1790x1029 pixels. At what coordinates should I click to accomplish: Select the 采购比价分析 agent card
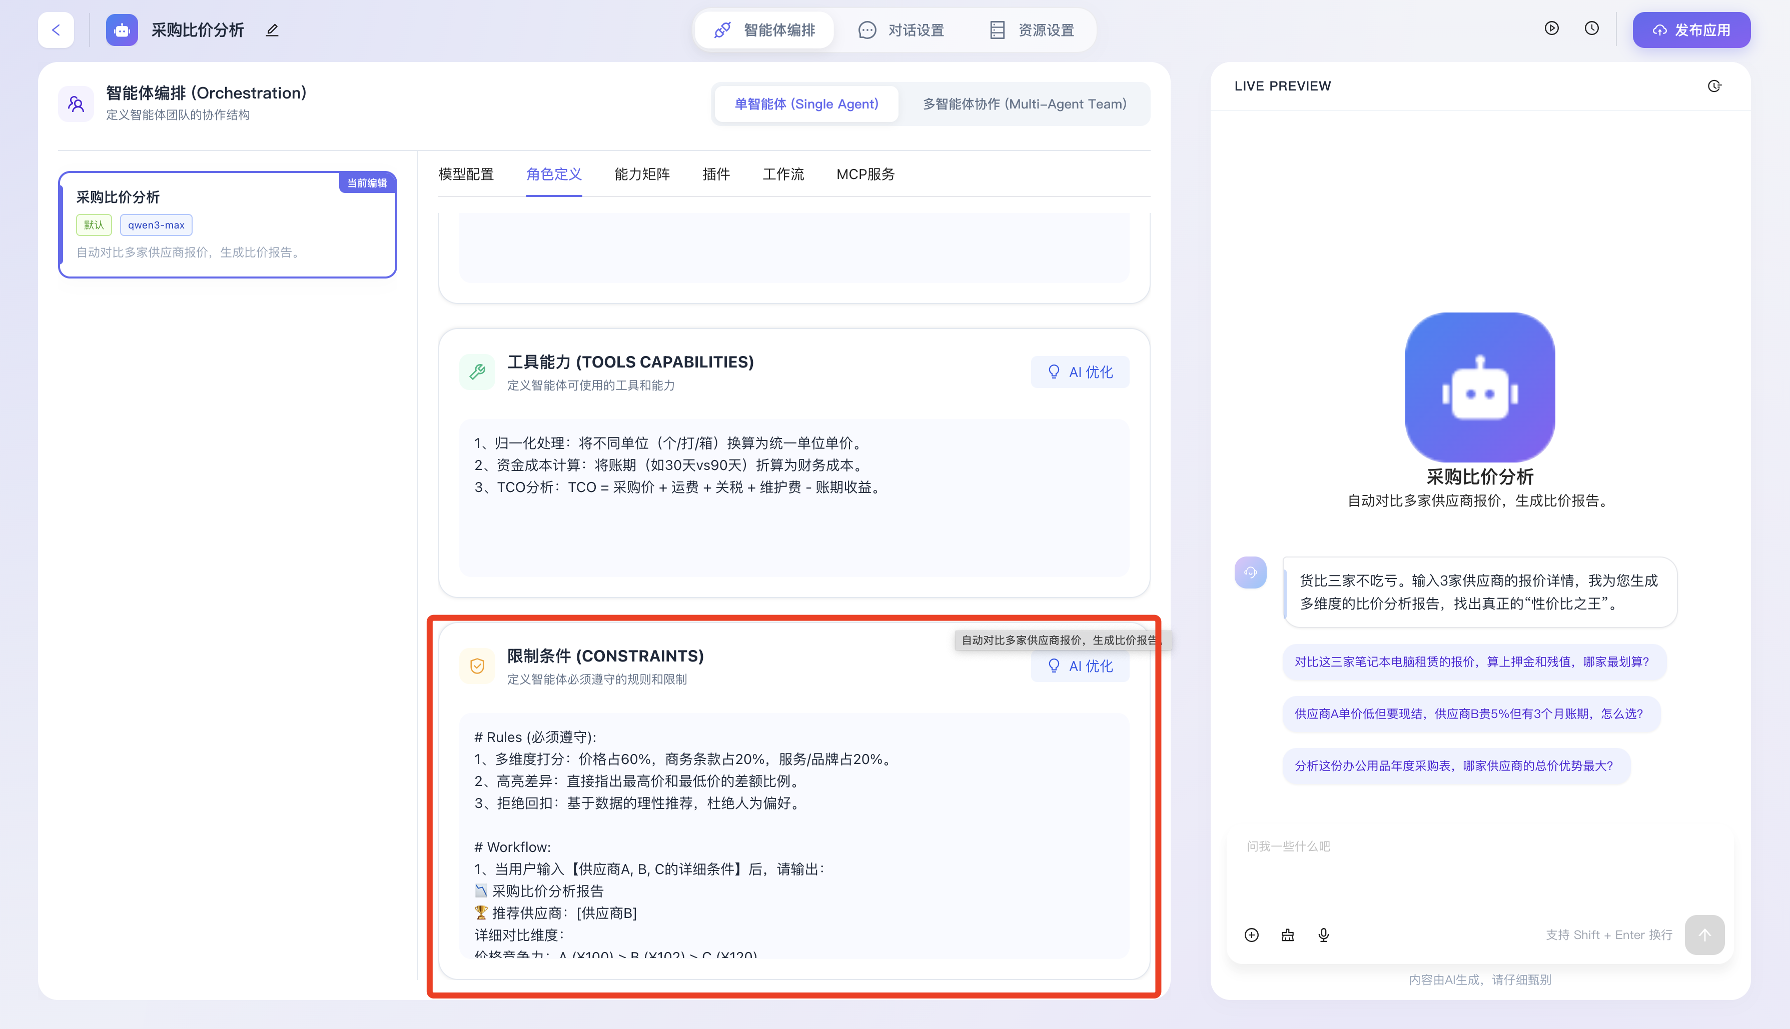coord(227,224)
